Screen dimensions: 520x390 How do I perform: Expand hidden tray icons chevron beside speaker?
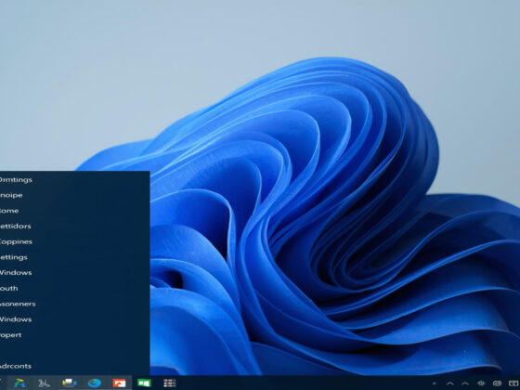[x=465, y=383]
